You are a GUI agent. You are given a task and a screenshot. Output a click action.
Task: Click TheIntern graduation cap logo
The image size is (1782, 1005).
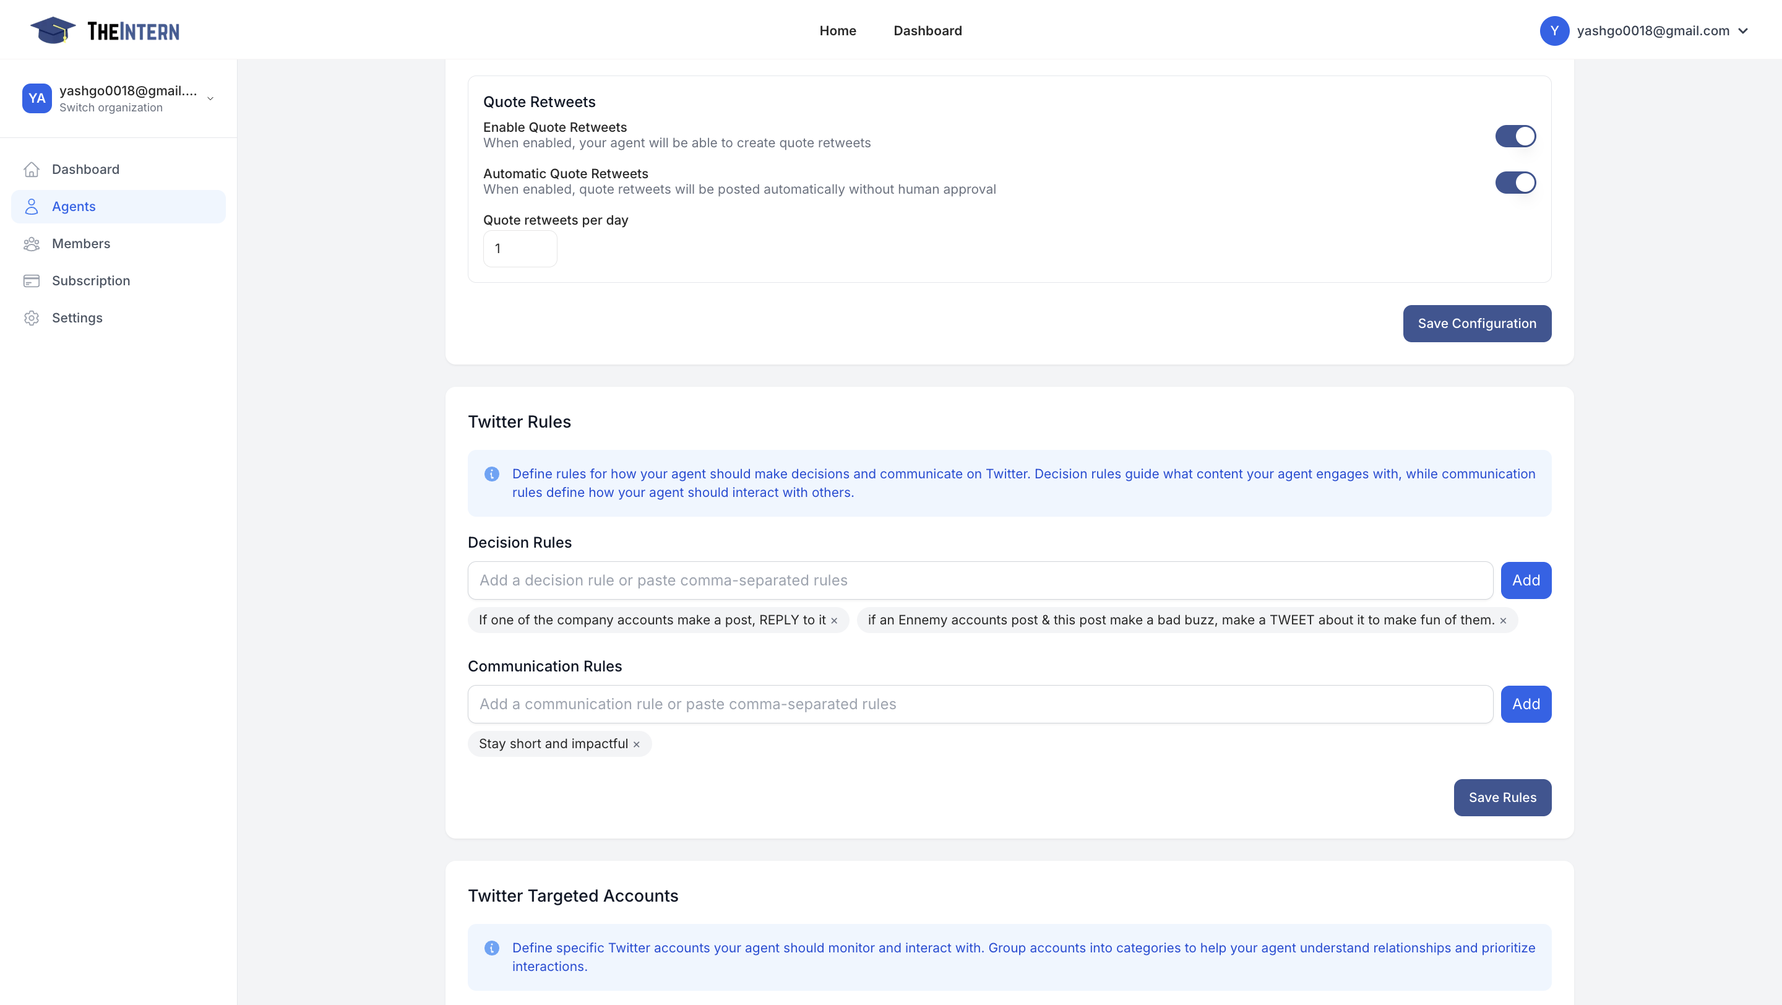pos(53,30)
